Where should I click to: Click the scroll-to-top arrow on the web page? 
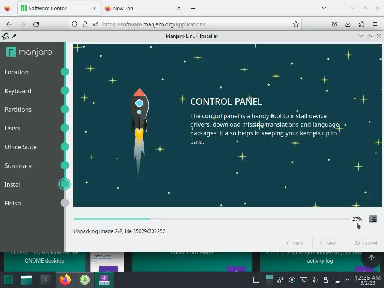(372, 257)
